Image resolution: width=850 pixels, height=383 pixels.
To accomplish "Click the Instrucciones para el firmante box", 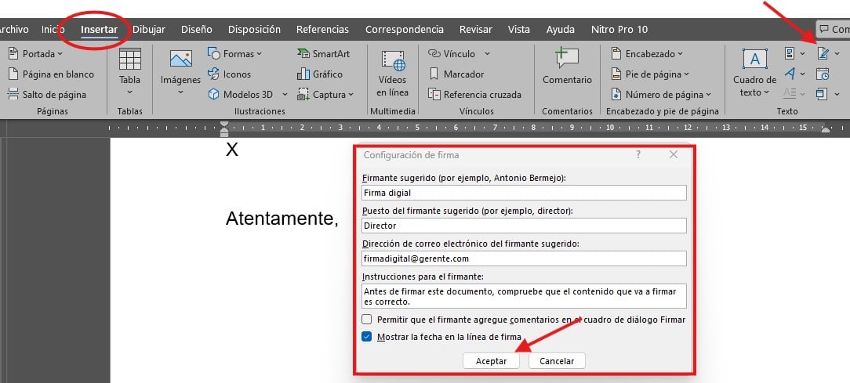I will pyautogui.click(x=524, y=296).
